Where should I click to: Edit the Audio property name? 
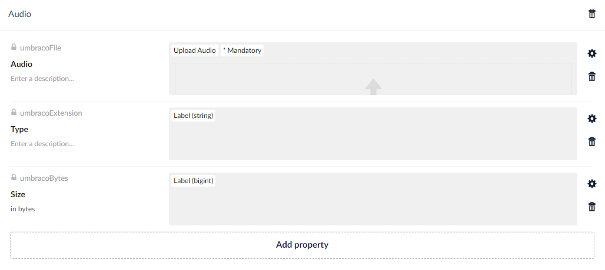point(22,64)
